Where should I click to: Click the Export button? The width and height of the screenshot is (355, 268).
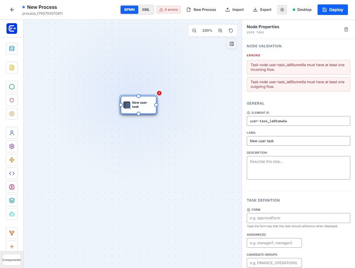(262, 10)
